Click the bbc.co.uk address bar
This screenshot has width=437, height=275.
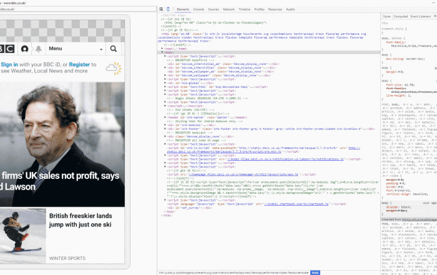tap(78, 9)
